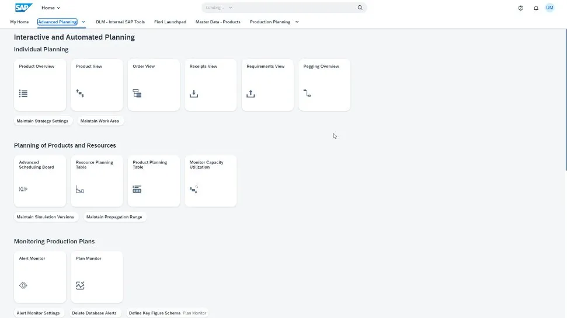Open the notifications bell
The image size is (567, 318).
pyautogui.click(x=536, y=8)
